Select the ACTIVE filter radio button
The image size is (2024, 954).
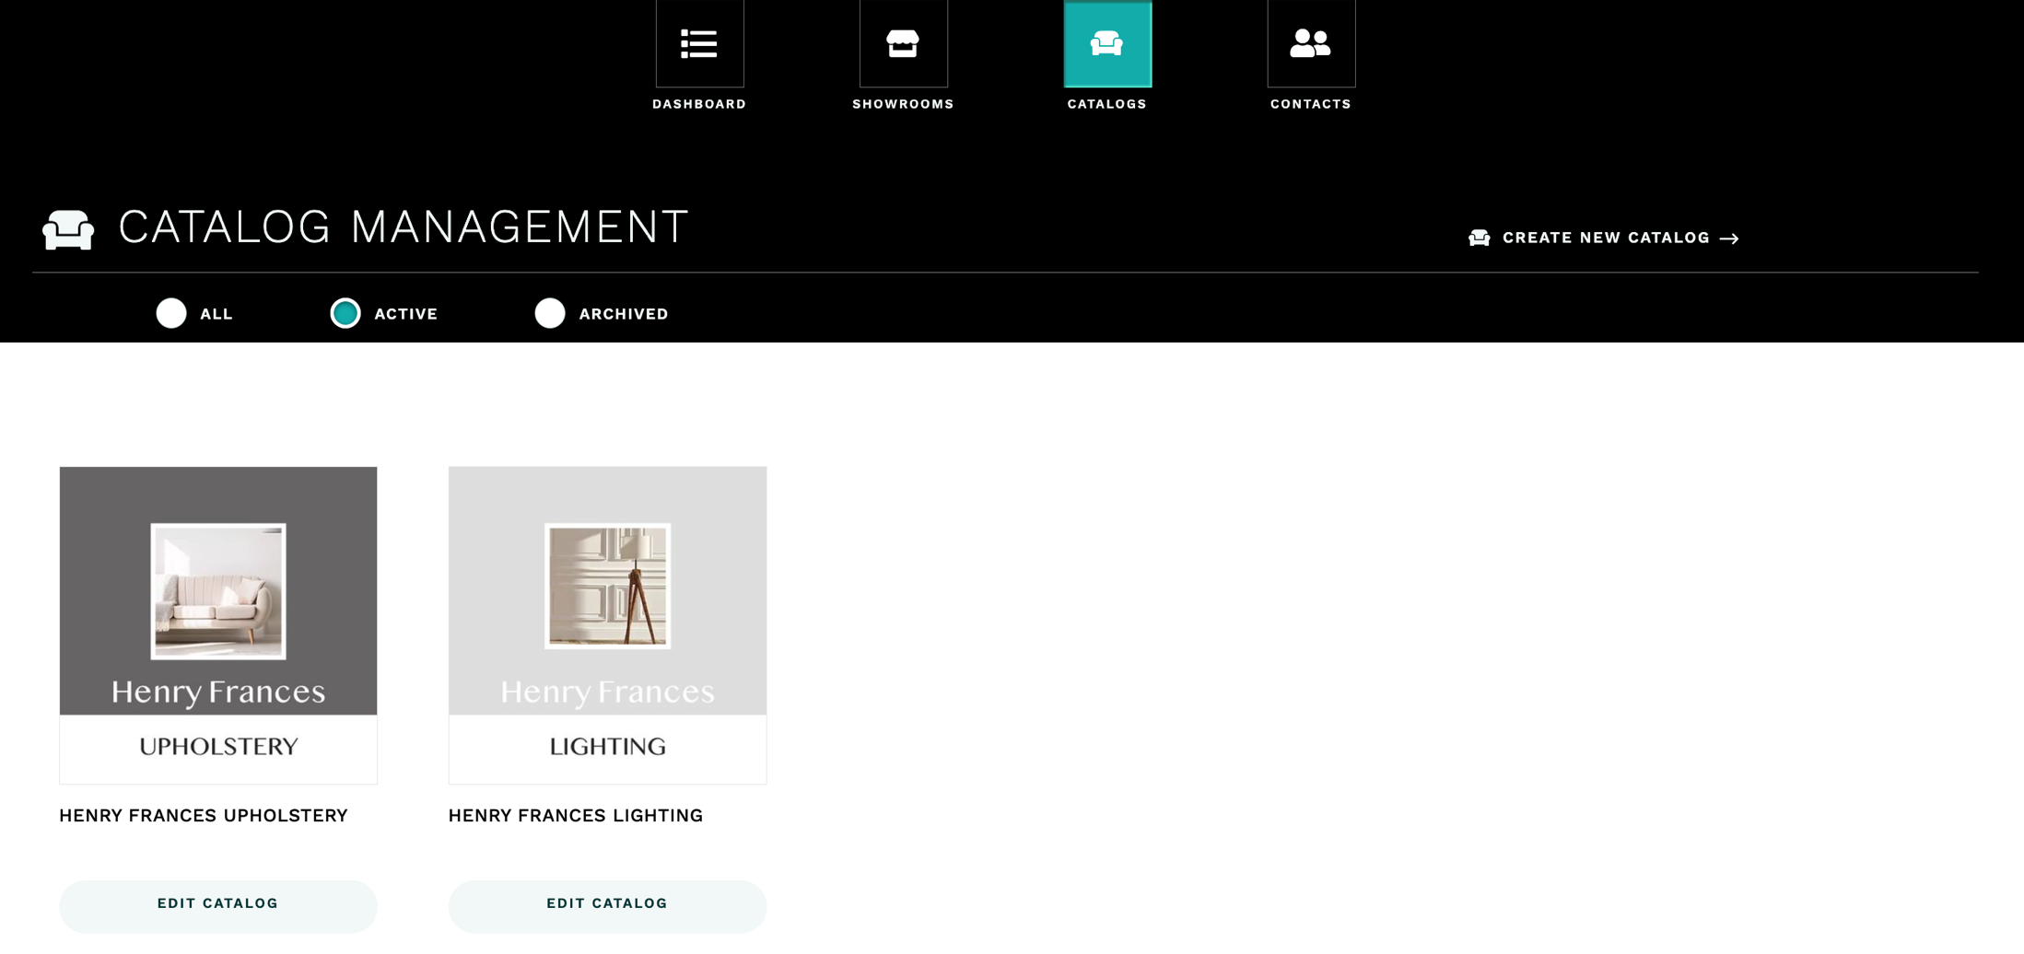coord(346,313)
